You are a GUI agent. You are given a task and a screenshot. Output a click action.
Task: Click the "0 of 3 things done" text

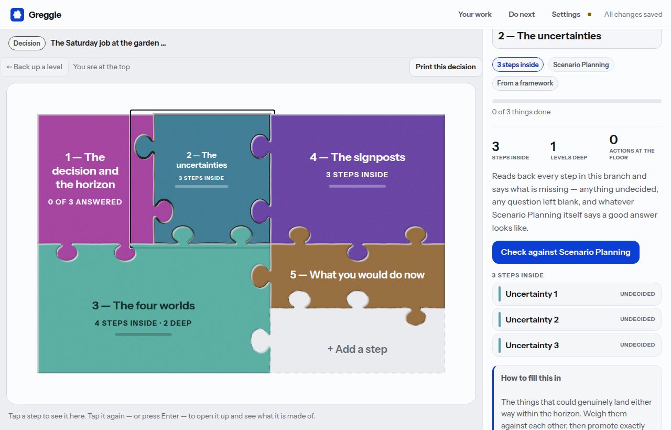click(521, 112)
